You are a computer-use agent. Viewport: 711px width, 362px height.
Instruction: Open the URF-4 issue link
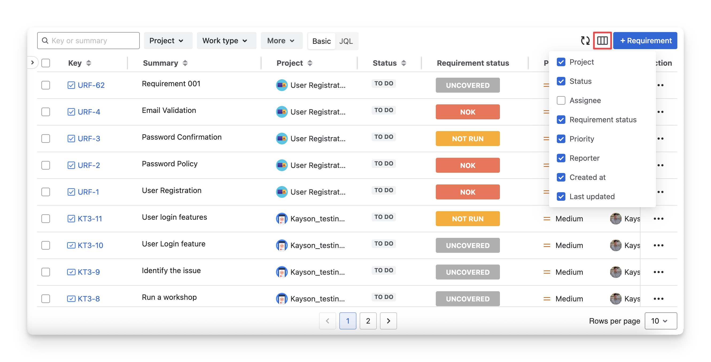[89, 112]
